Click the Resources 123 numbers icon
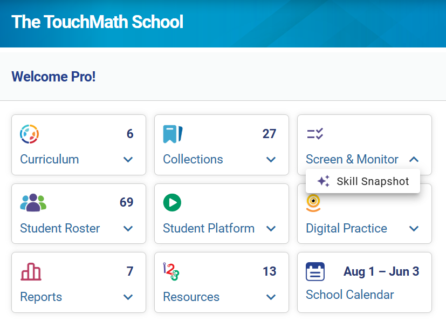 (171, 272)
